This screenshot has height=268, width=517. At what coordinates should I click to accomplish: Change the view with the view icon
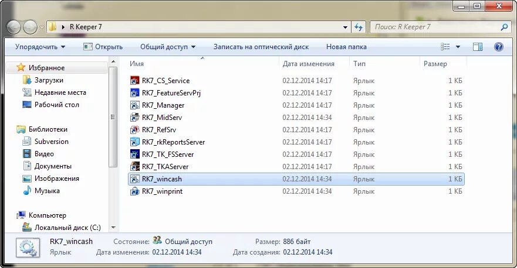coord(445,47)
